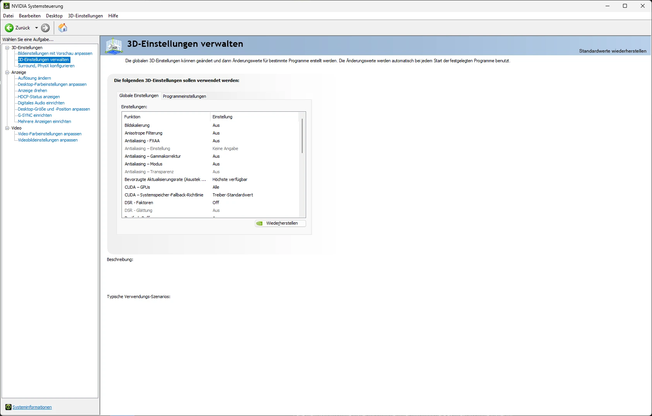Click the Funktion column header
Image resolution: width=652 pixels, height=416 pixels.
pos(166,117)
